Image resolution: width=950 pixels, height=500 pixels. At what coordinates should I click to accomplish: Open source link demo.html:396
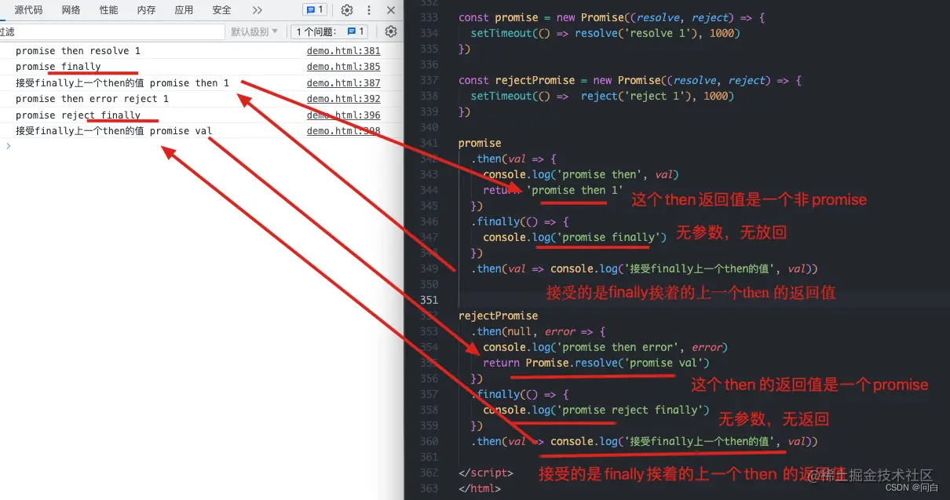tap(343, 115)
